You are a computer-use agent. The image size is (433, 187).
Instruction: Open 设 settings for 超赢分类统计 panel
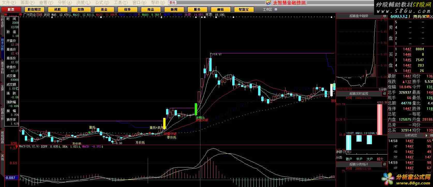point(385,164)
